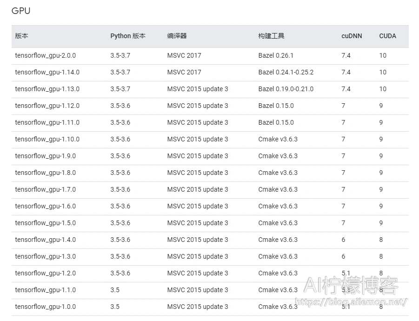Click Bazel 0.15.0 in the 1.12.0 row
The height and width of the screenshot is (321, 419).
click(x=276, y=106)
